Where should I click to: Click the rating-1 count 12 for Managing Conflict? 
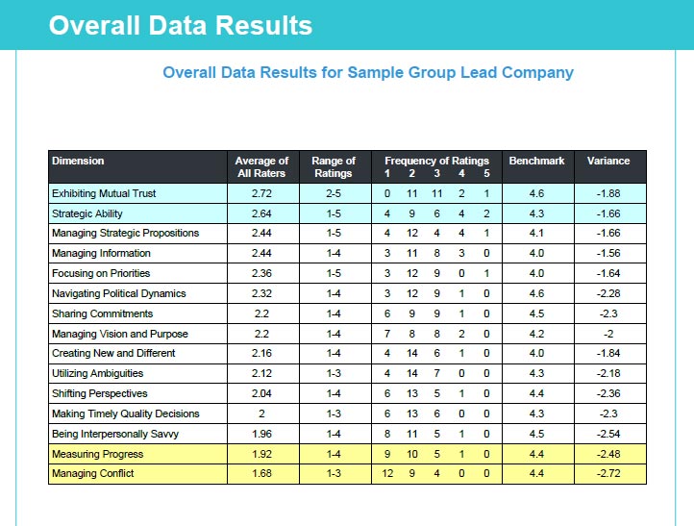tap(387, 473)
